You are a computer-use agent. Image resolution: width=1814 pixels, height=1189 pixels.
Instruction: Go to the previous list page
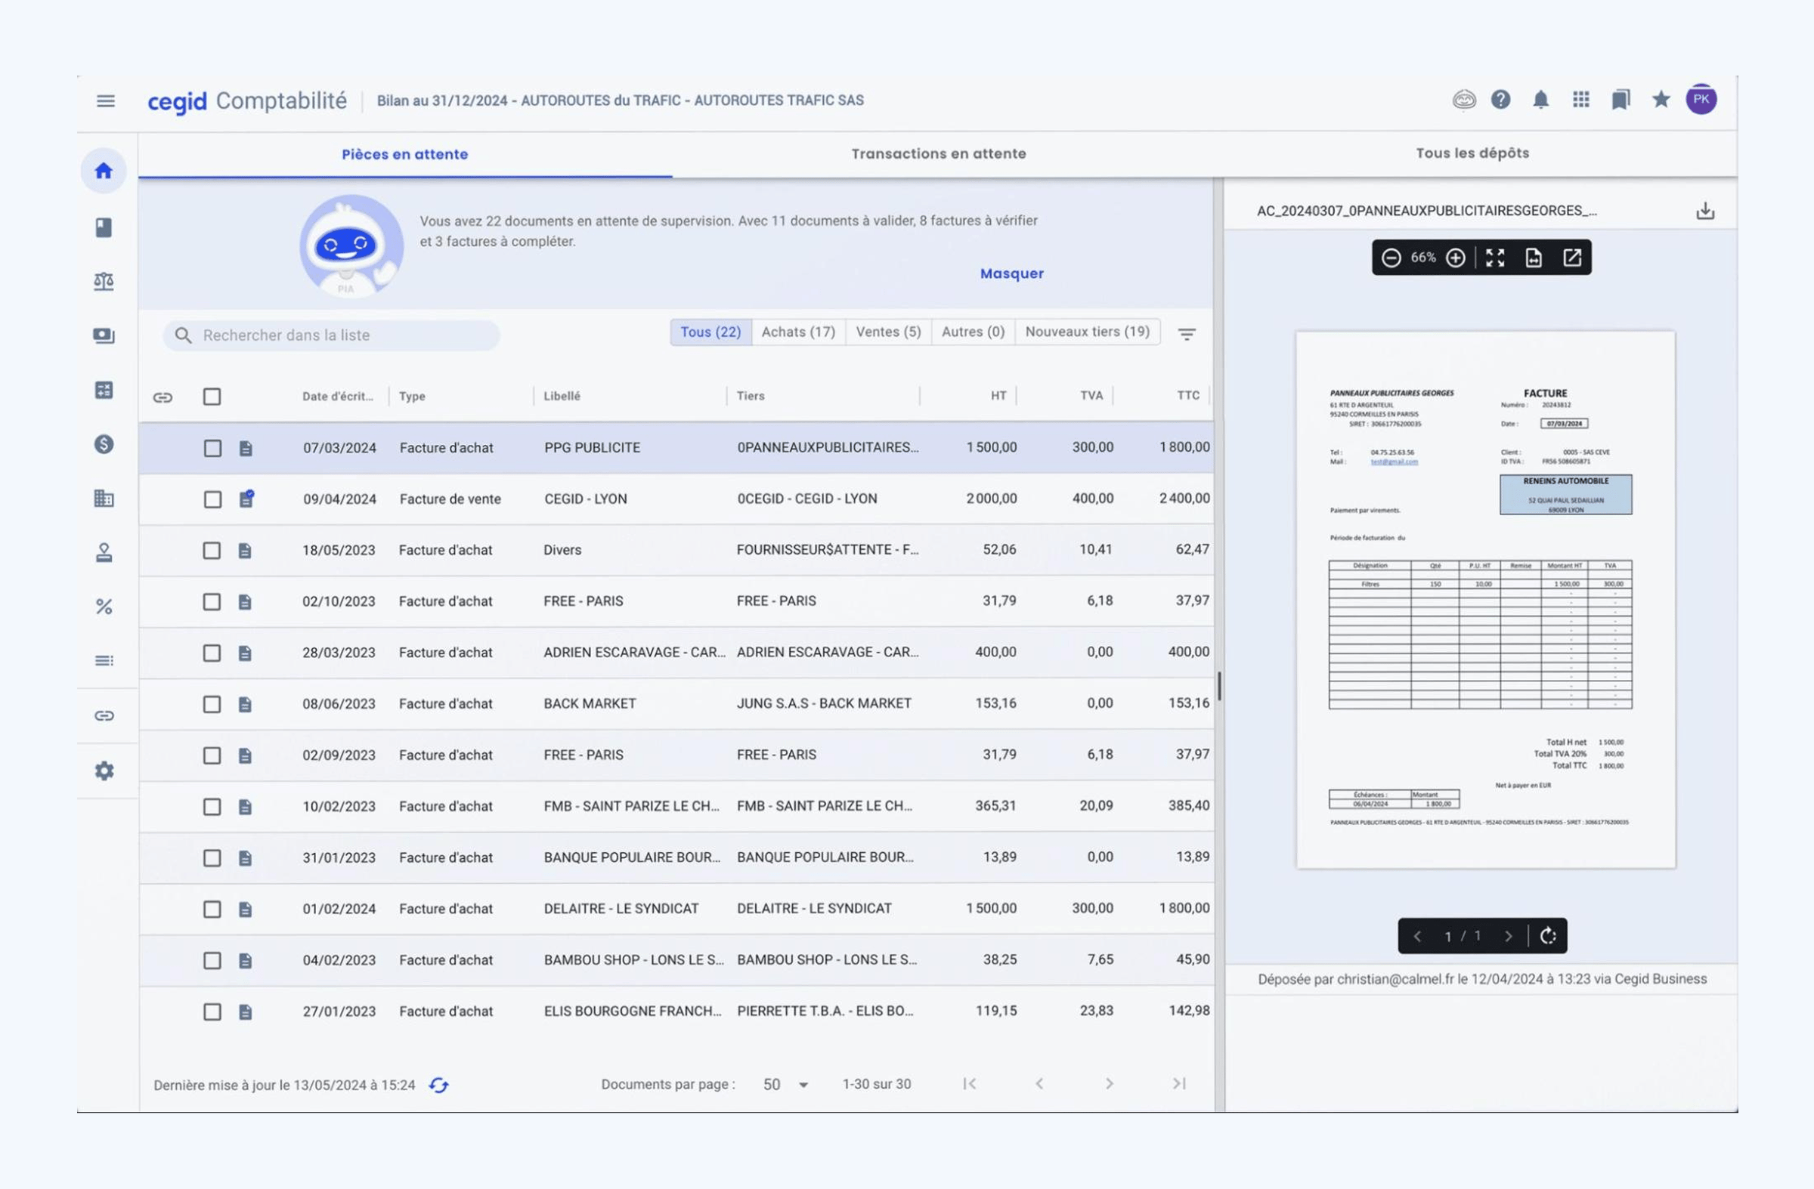1039,1083
